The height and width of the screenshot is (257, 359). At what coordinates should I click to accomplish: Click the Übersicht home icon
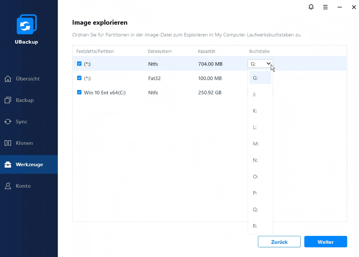point(8,79)
